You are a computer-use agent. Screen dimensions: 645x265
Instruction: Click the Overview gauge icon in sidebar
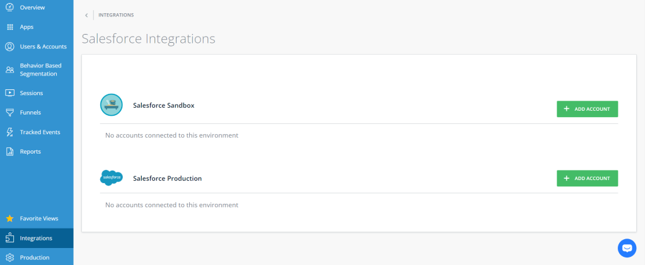[x=9, y=7]
